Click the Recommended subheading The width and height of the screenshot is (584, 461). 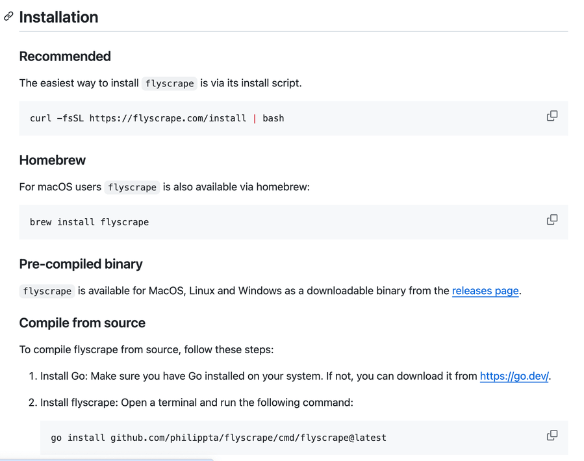click(65, 56)
